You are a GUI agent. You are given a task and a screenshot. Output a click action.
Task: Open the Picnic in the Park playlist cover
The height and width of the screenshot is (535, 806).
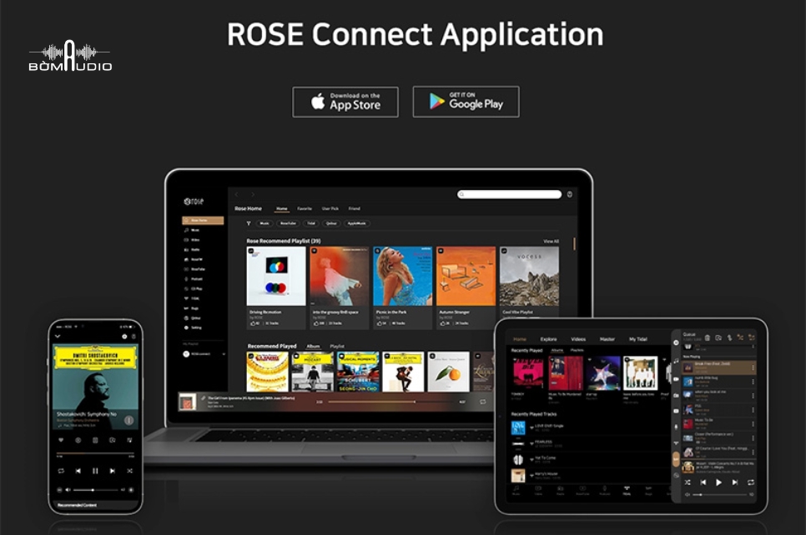(x=402, y=276)
